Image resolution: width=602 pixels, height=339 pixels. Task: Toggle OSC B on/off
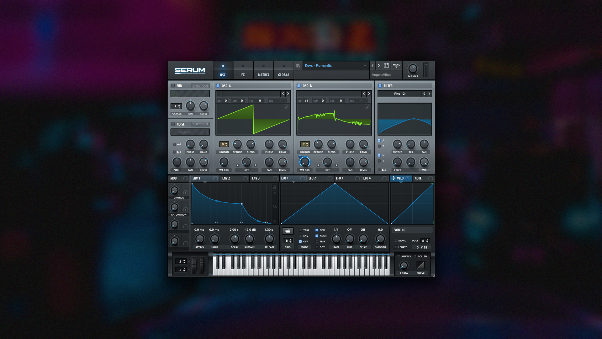[x=299, y=86]
